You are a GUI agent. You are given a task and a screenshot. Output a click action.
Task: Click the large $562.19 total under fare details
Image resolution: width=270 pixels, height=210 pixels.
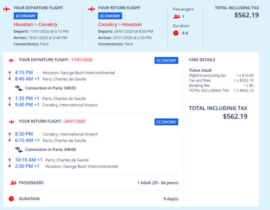[x=235, y=117]
